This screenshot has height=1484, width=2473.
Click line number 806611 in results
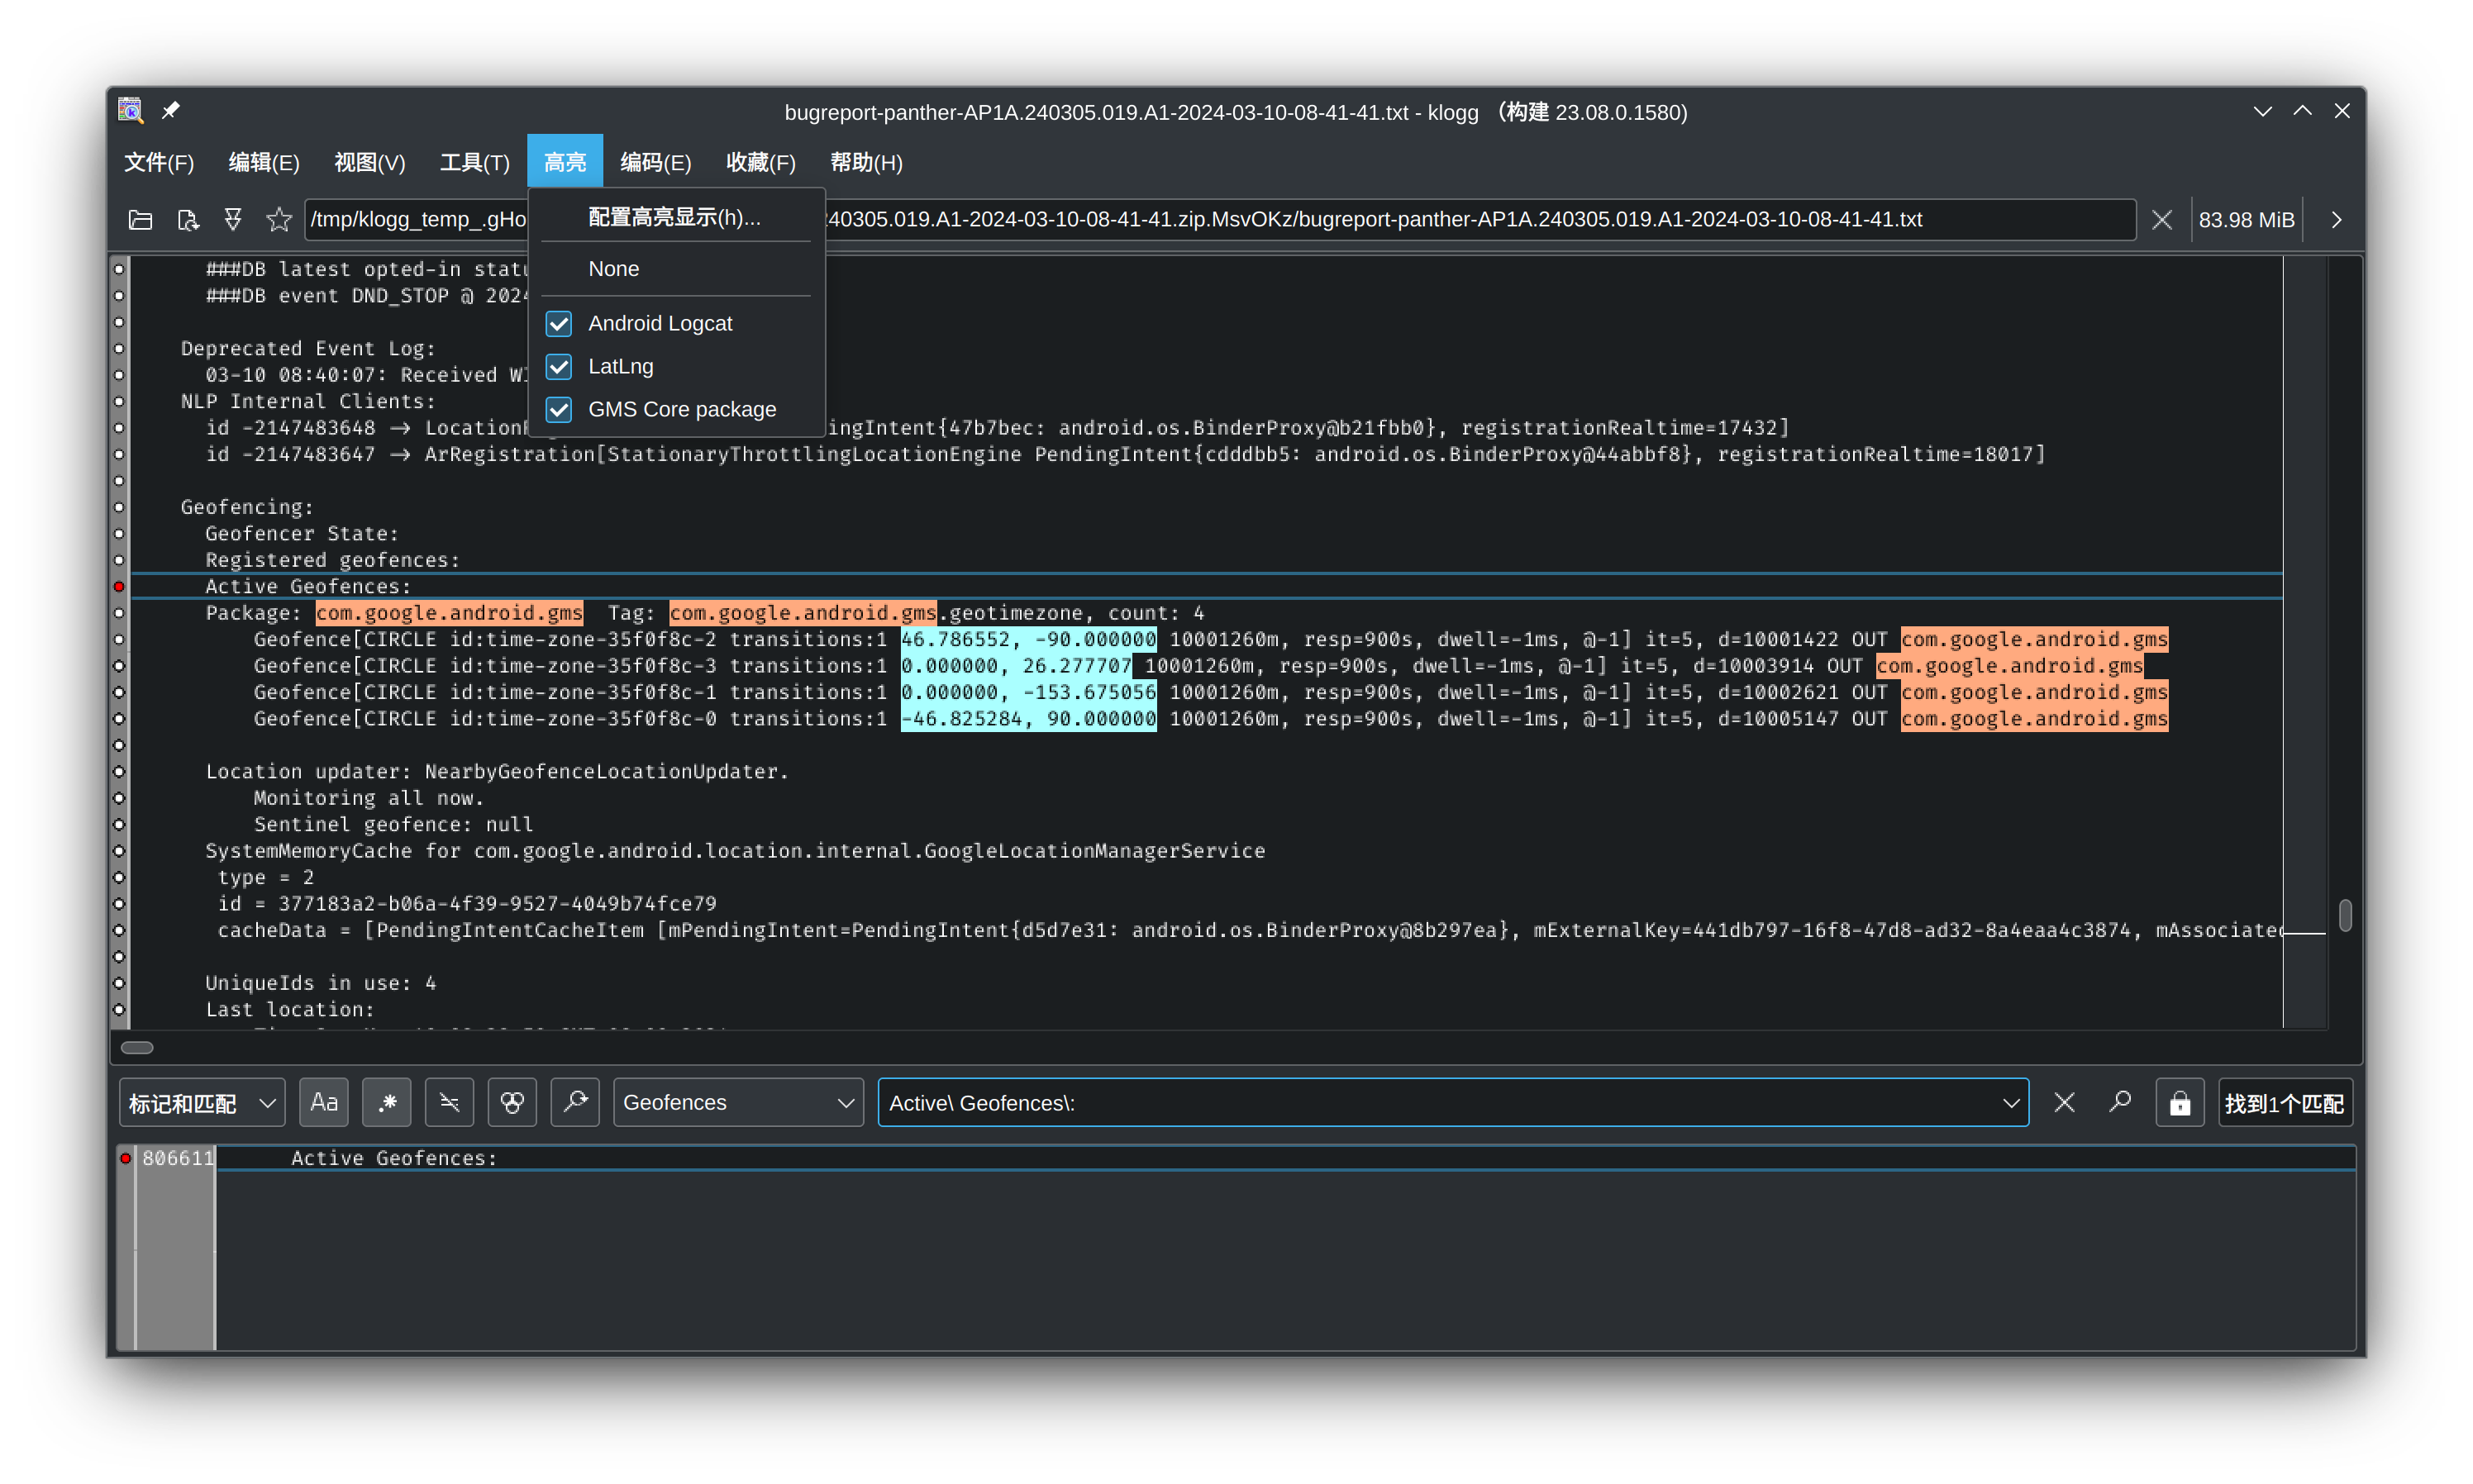point(177,1158)
